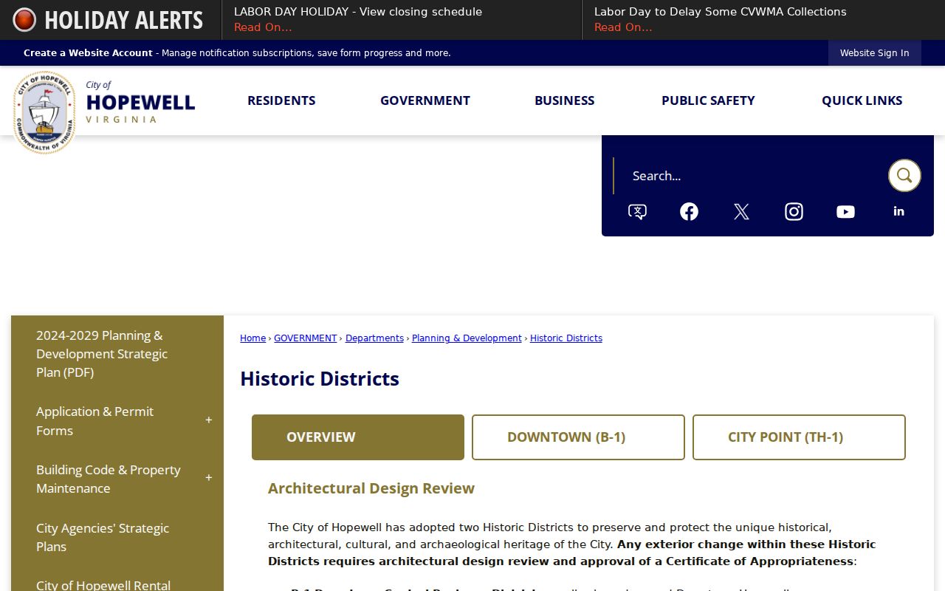Image resolution: width=945 pixels, height=591 pixels.
Task: Open the translate language icon
Action: [637, 212]
